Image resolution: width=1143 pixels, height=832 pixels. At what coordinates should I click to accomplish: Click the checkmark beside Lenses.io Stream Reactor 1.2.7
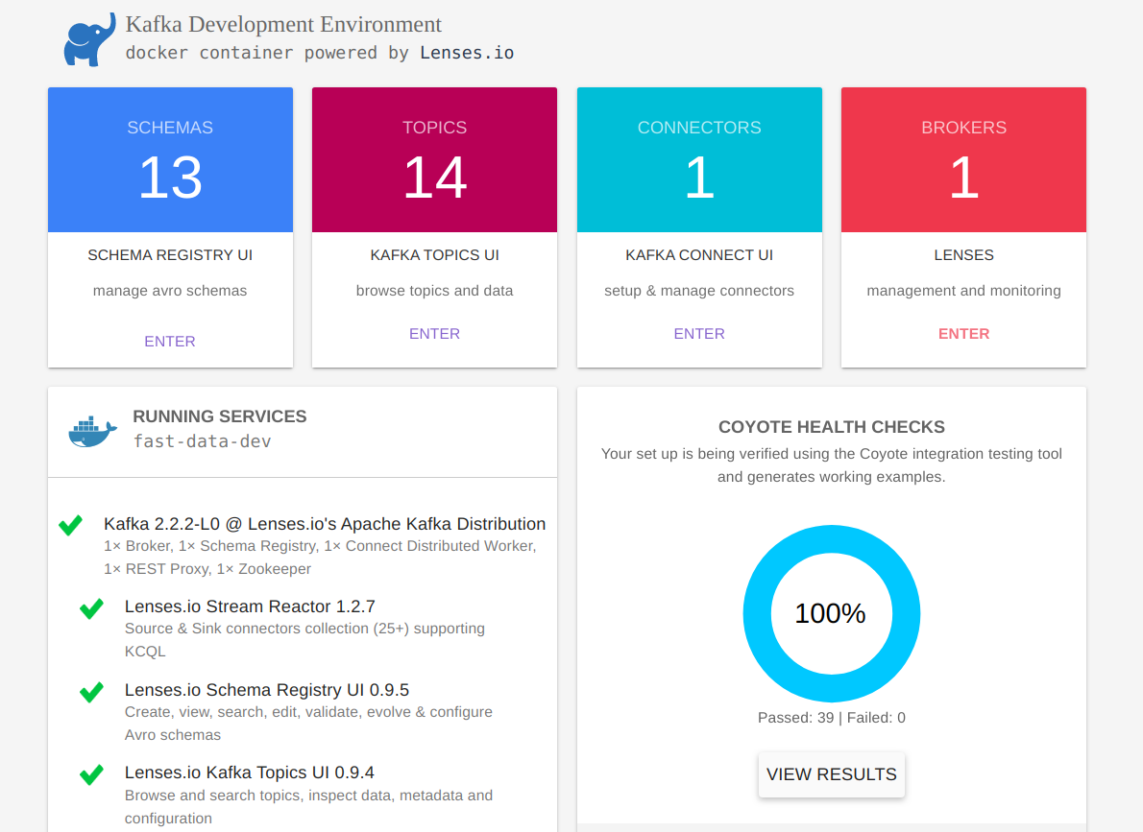[x=91, y=608]
